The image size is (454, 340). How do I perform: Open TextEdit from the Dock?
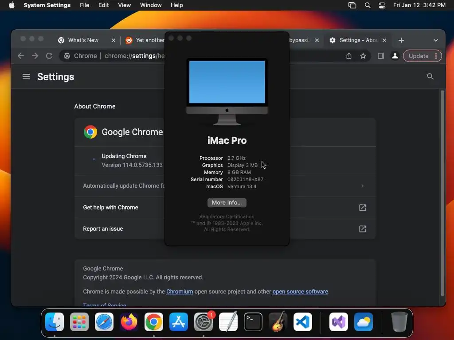[228, 322]
